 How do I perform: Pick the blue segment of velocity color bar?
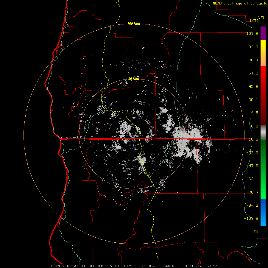point(263,212)
